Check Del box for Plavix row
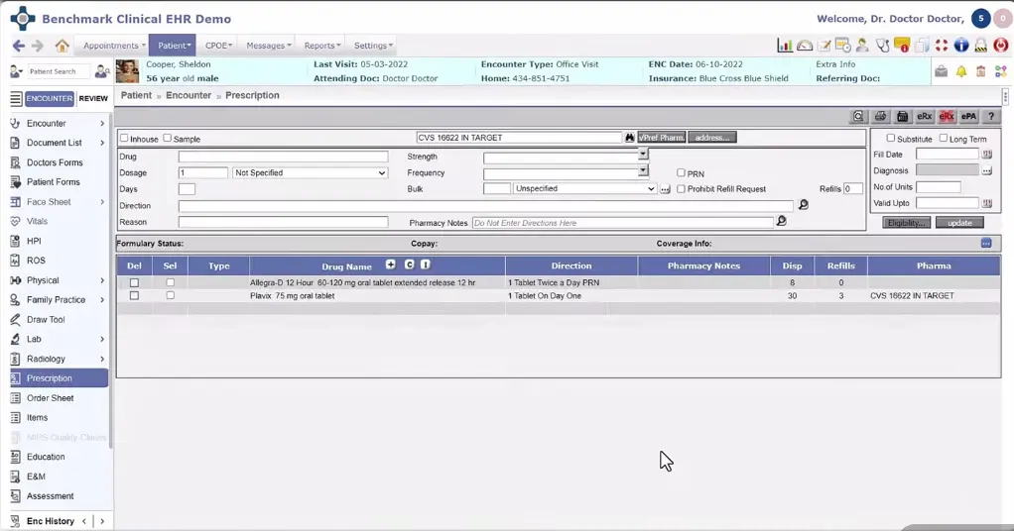This screenshot has height=531, width=1014. tap(135, 295)
